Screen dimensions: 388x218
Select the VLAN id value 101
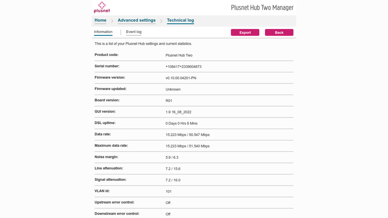[169, 191]
